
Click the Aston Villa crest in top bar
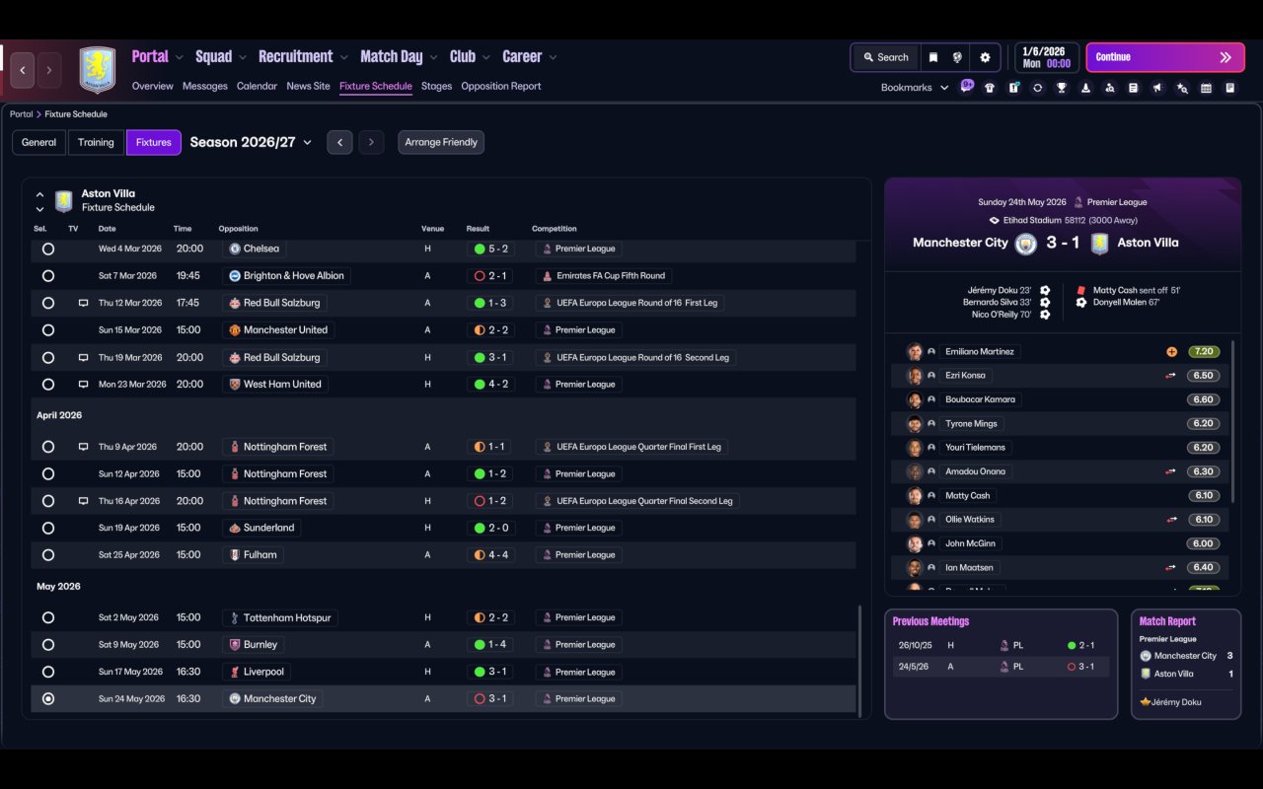pyautogui.click(x=97, y=70)
